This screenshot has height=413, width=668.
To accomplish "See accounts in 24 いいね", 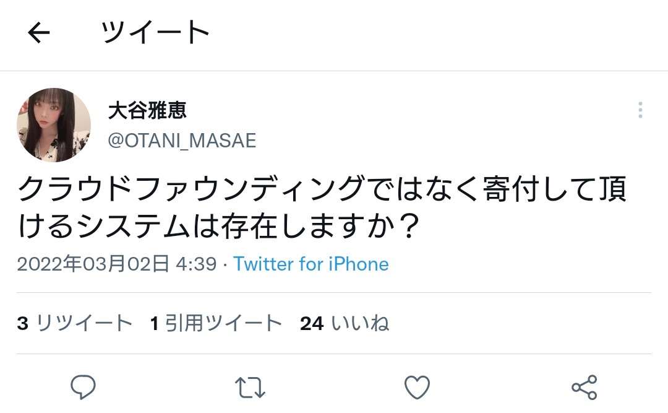I will coord(345,323).
